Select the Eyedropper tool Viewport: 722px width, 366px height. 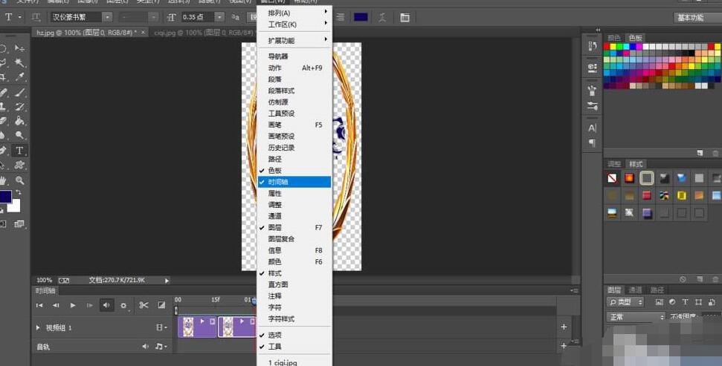tap(19, 76)
